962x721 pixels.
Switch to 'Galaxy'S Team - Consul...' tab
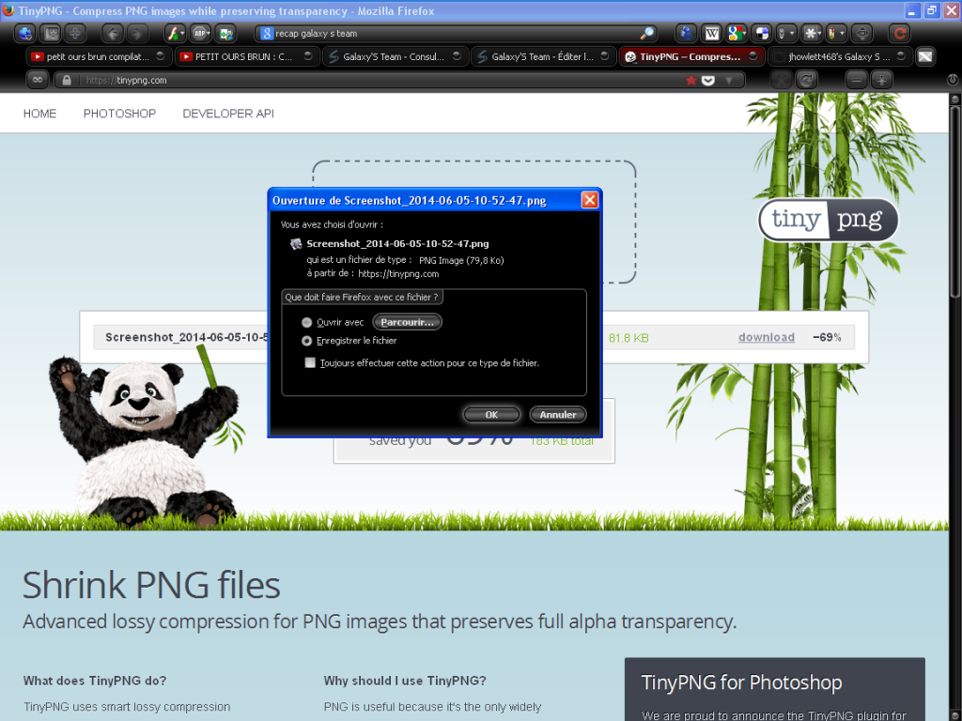tap(395, 56)
